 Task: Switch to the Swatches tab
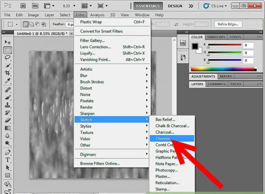point(216,37)
